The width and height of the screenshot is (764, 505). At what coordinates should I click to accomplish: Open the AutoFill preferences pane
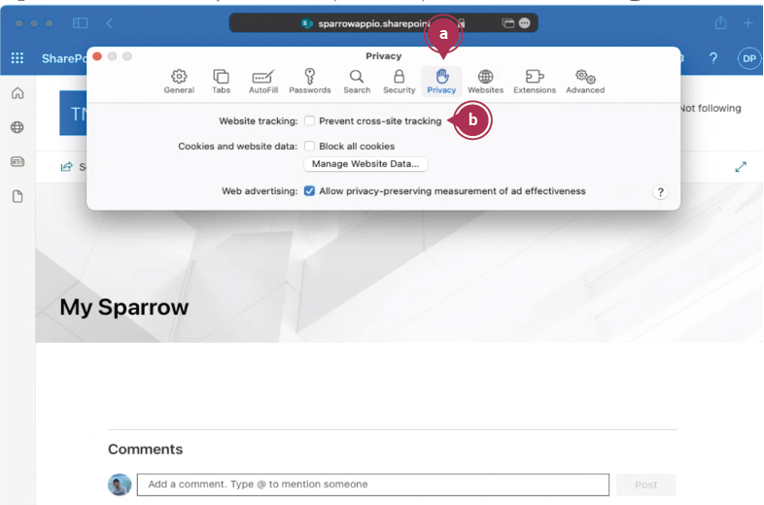click(261, 81)
